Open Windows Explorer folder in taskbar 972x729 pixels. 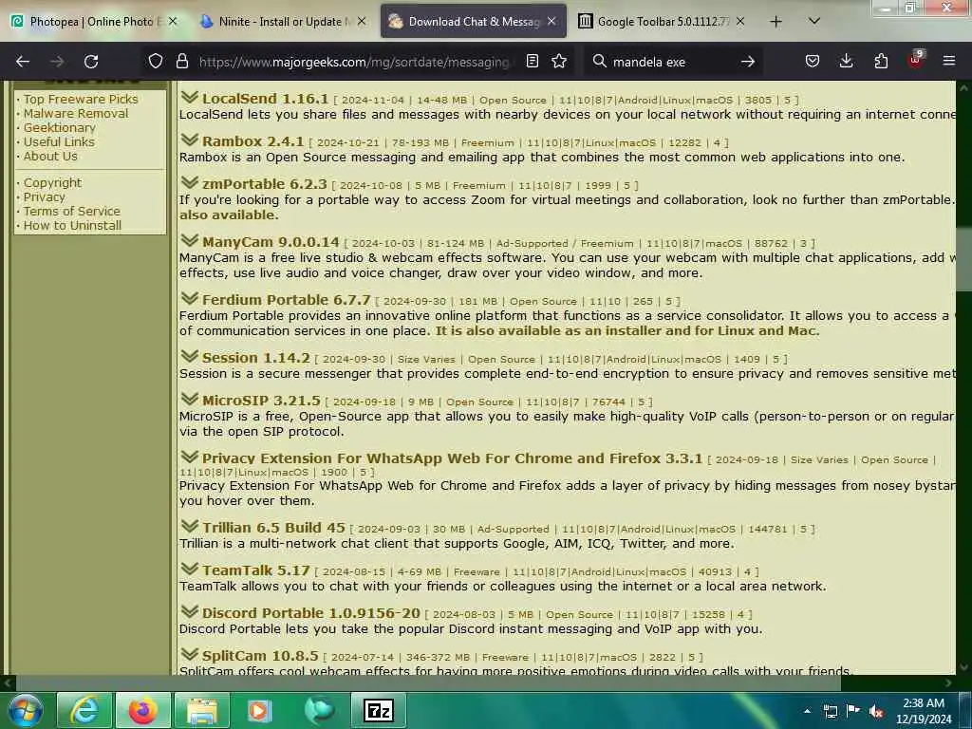pyautogui.click(x=201, y=710)
